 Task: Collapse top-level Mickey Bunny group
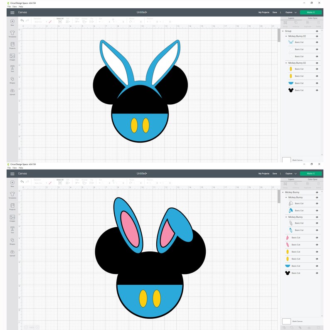point(283,192)
